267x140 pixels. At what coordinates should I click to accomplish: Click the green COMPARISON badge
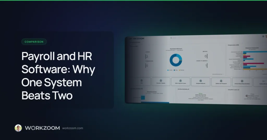[x=34, y=42]
